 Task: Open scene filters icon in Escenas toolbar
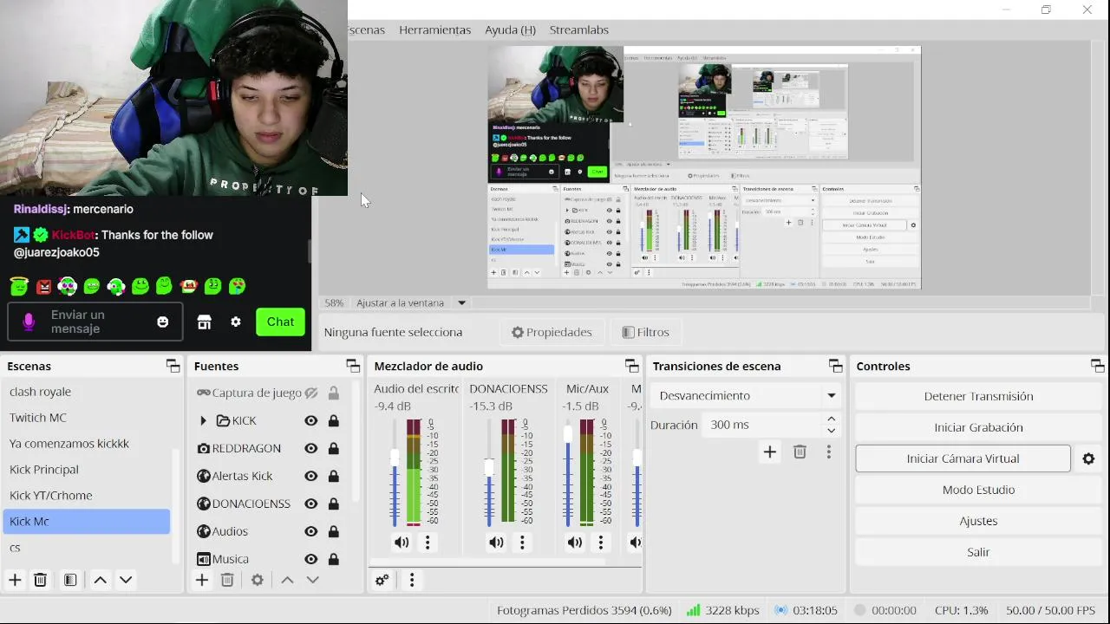tap(70, 580)
